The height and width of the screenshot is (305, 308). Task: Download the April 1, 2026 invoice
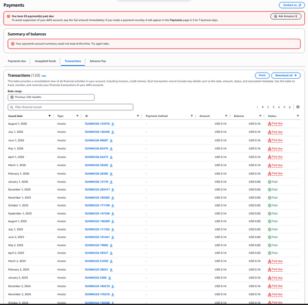(x=111, y=157)
